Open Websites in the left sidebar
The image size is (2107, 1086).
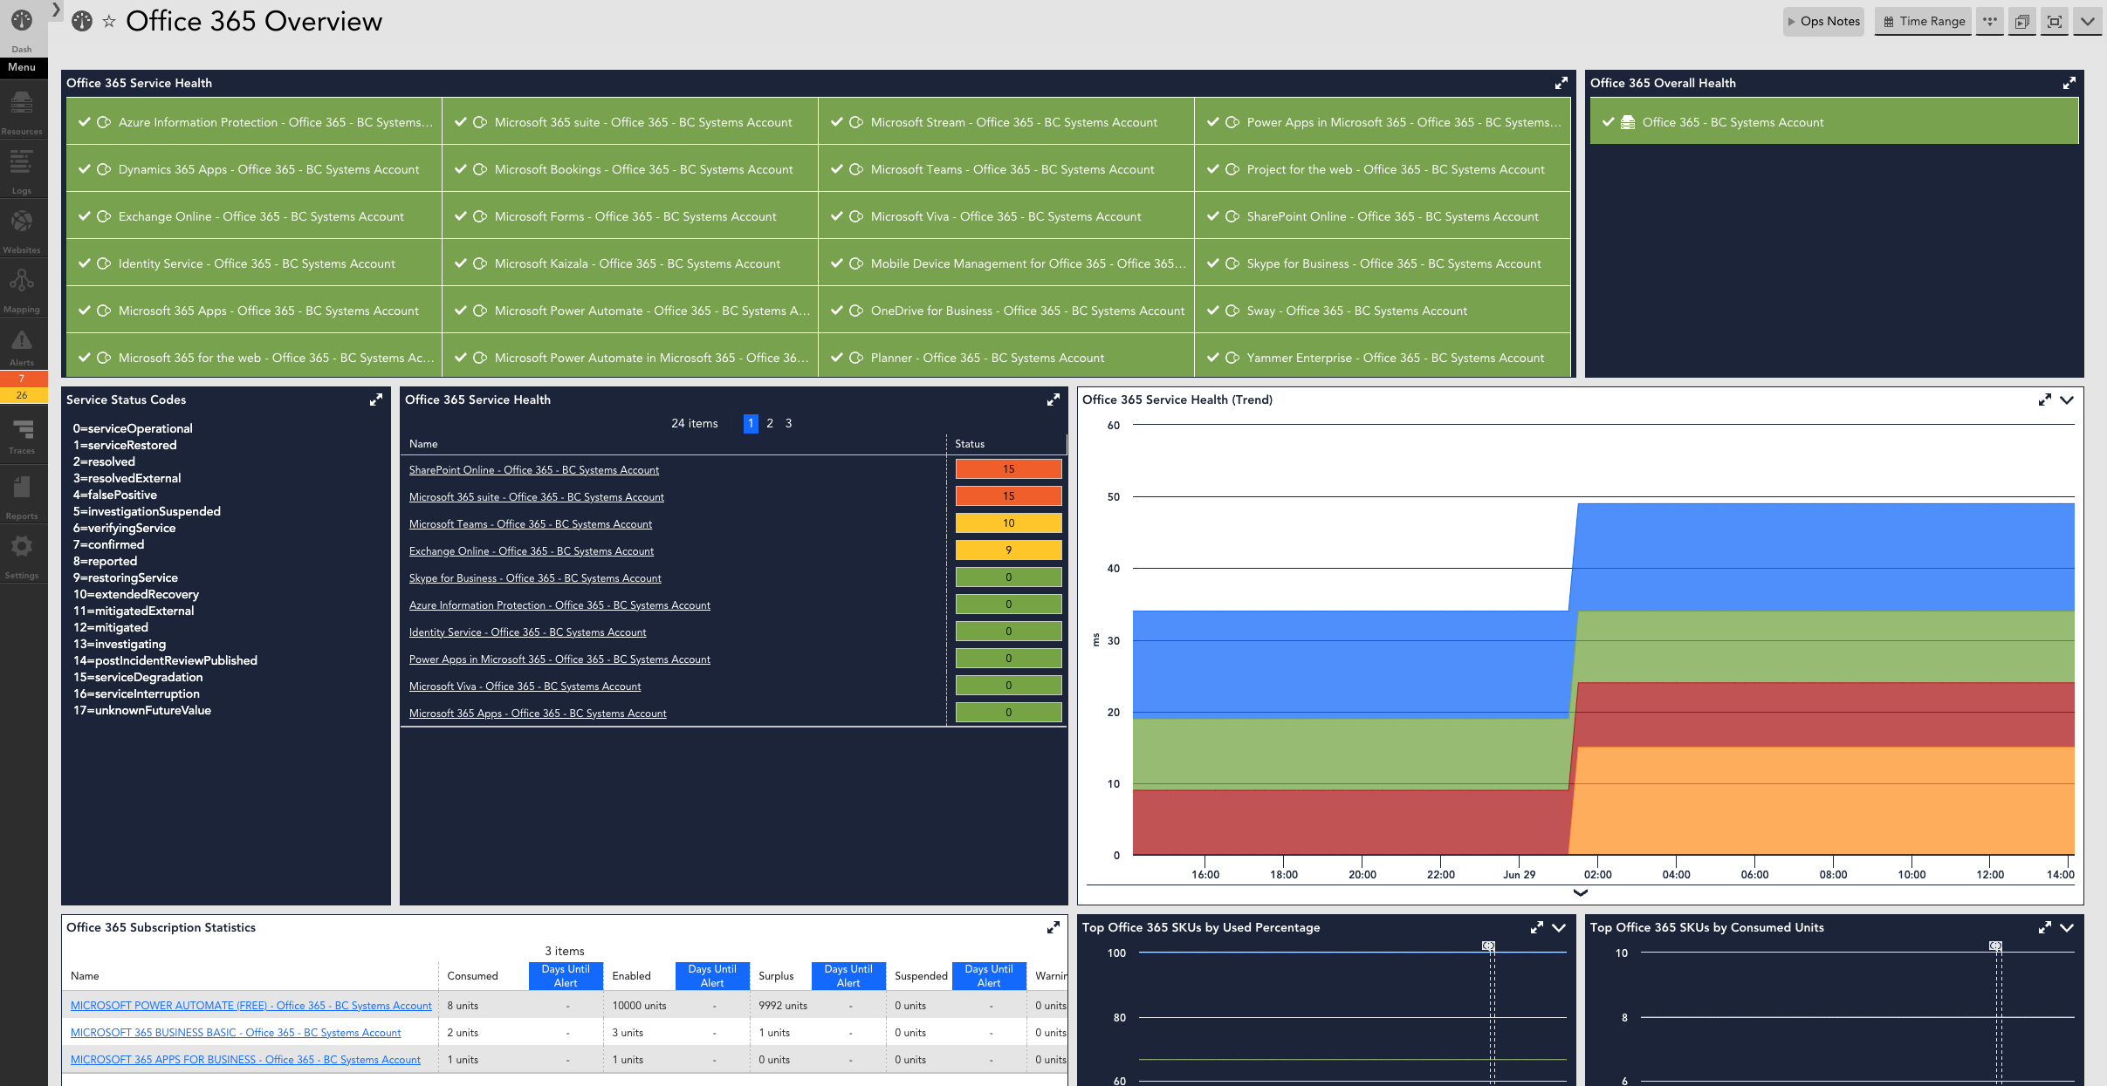pos(22,231)
